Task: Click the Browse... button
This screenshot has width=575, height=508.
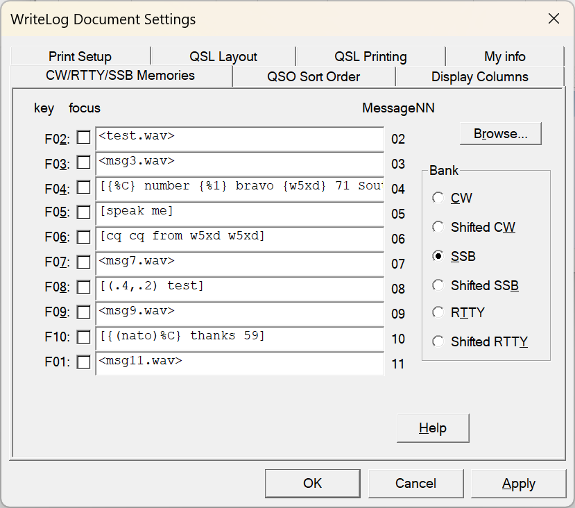Action: click(x=500, y=134)
